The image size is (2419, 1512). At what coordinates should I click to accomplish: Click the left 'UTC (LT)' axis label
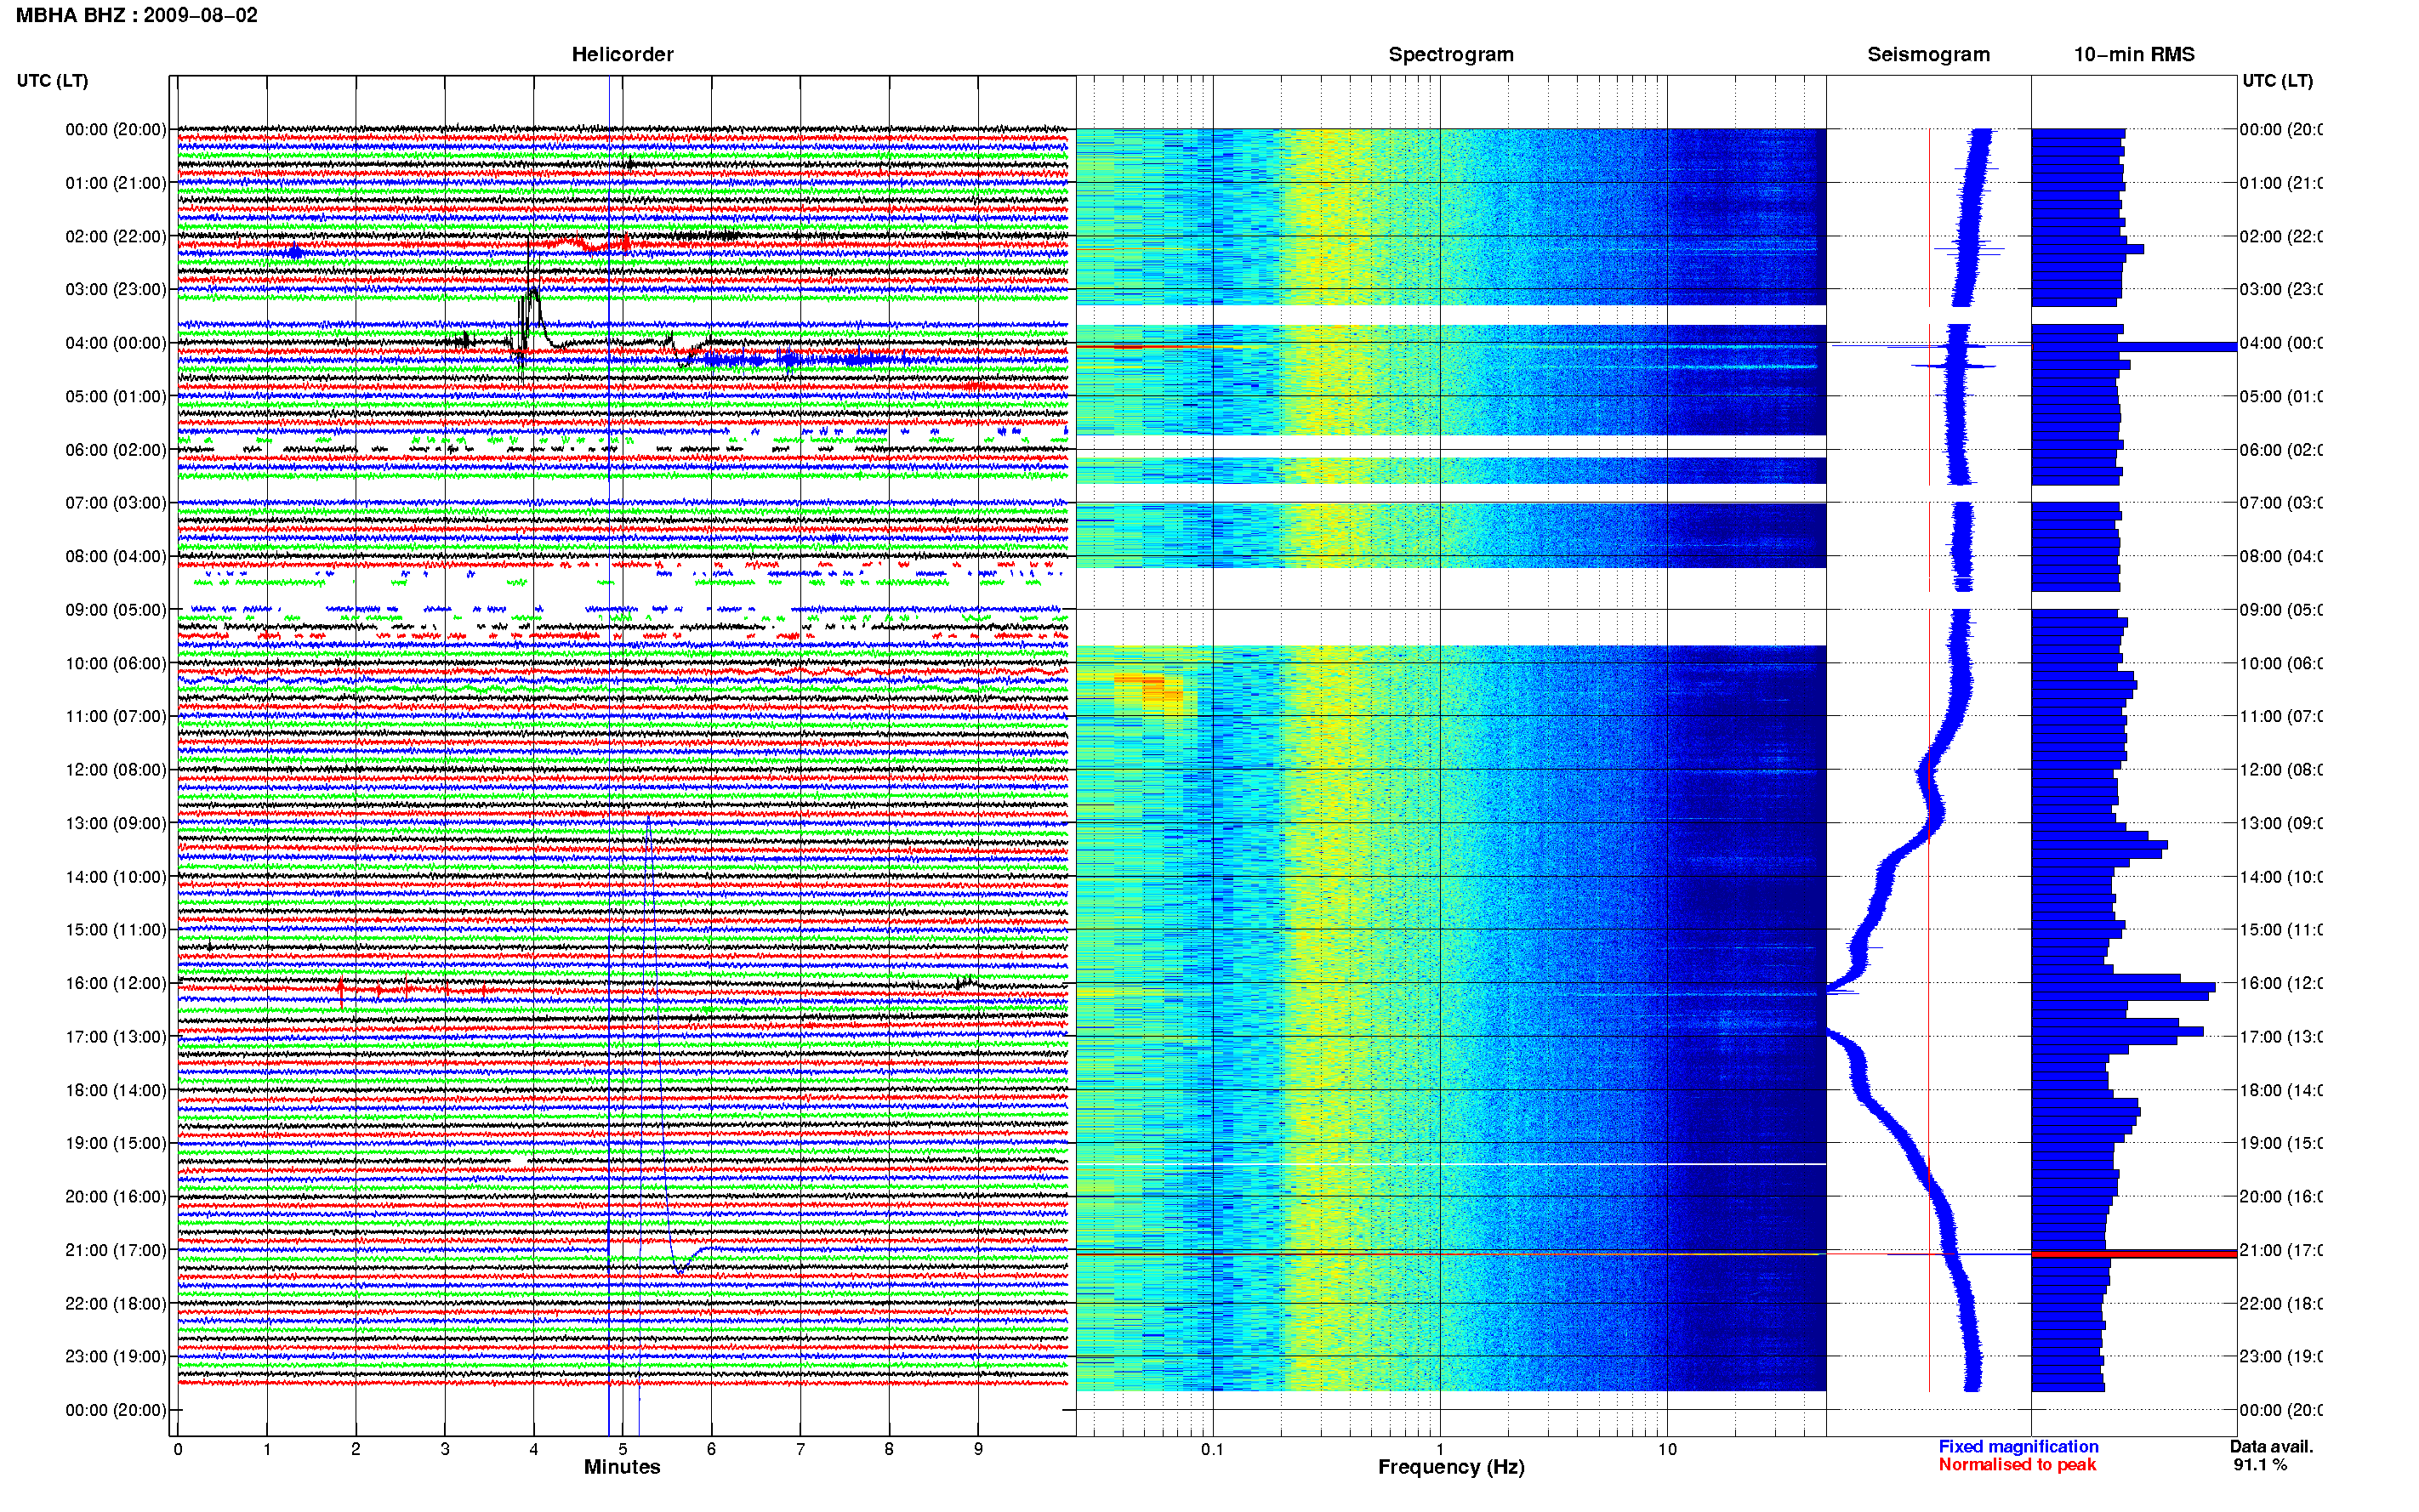coord(52,80)
